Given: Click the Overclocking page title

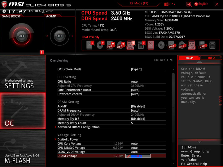Looking at the screenshot, I should click(x=59, y=60).
